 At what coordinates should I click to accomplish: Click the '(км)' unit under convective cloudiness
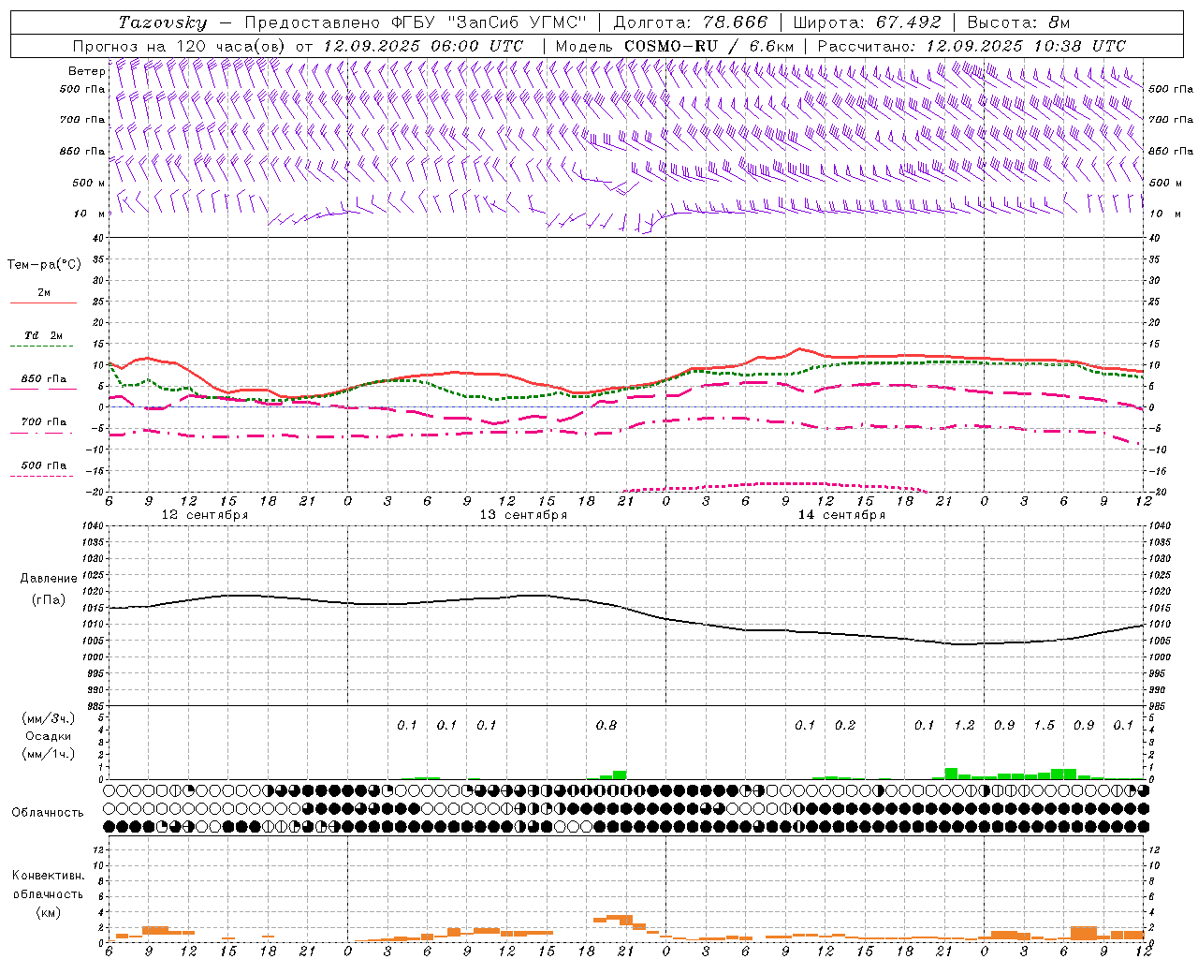49,912
